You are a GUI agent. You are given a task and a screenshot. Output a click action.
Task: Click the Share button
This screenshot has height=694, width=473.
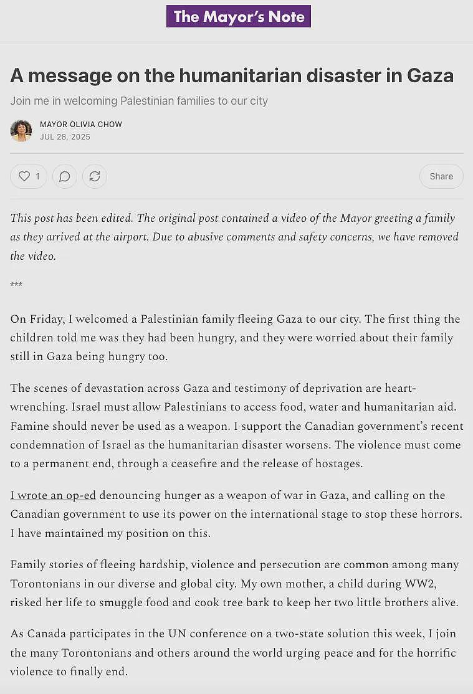pyautogui.click(x=441, y=176)
